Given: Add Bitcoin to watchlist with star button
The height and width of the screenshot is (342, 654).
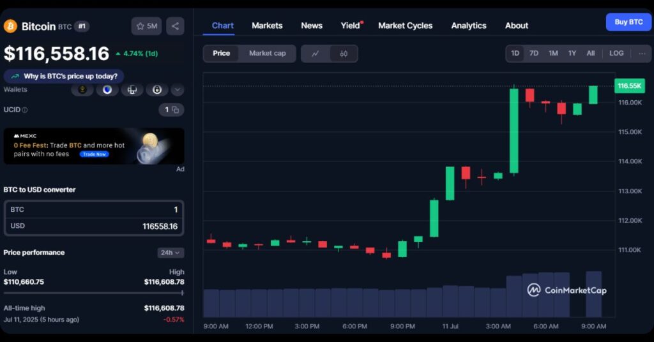Looking at the screenshot, I should point(146,26).
